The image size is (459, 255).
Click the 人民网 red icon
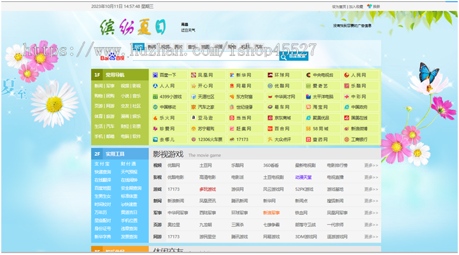coord(346,75)
